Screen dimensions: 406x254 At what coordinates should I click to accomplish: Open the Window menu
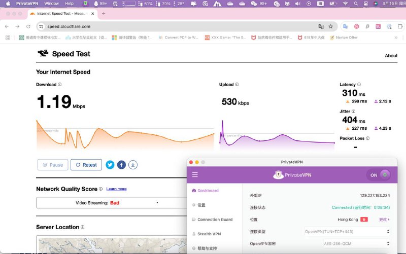click(51, 4)
